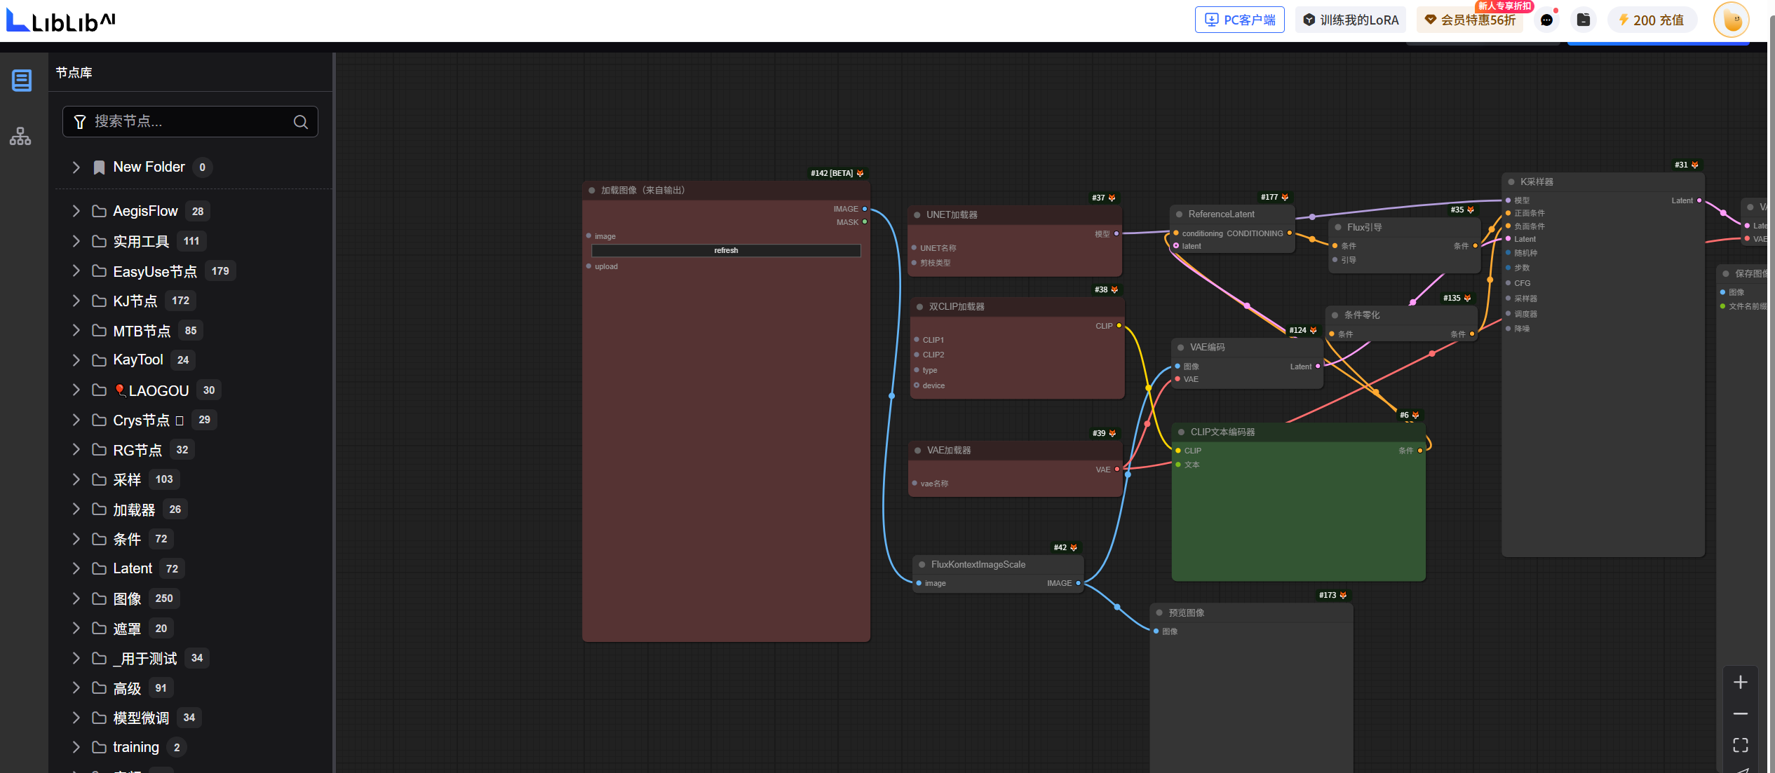Open 会员特惠56折 membership offer
The width and height of the screenshot is (1775, 773).
tap(1470, 20)
